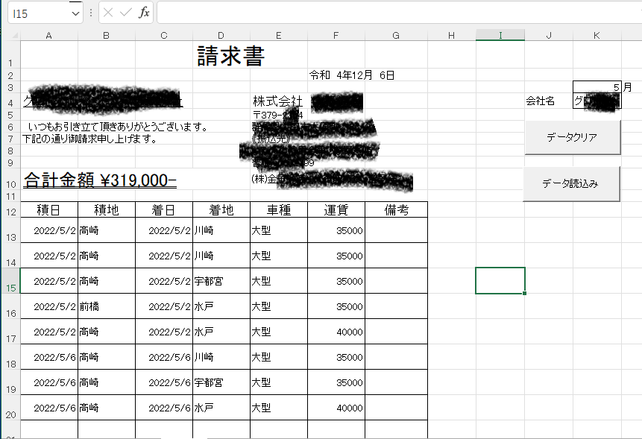The width and height of the screenshot is (642, 439).
Task: Click the 水戸 cell in row 16
Action: (221, 306)
